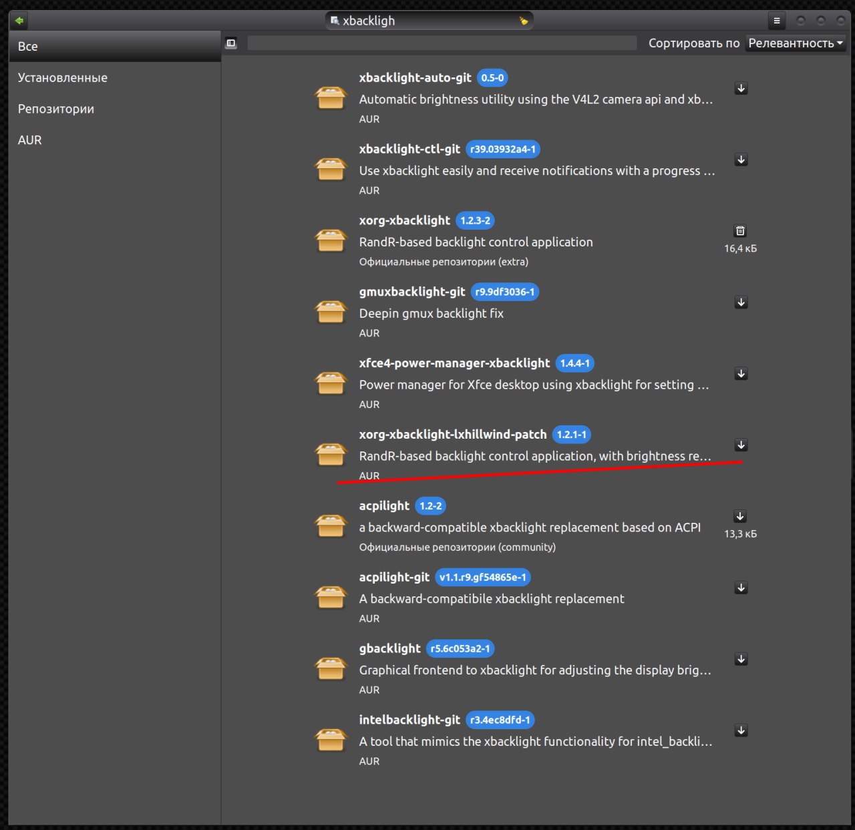
Task: Click xbacklight-ctl-git package box icon
Action: pyautogui.click(x=331, y=170)
